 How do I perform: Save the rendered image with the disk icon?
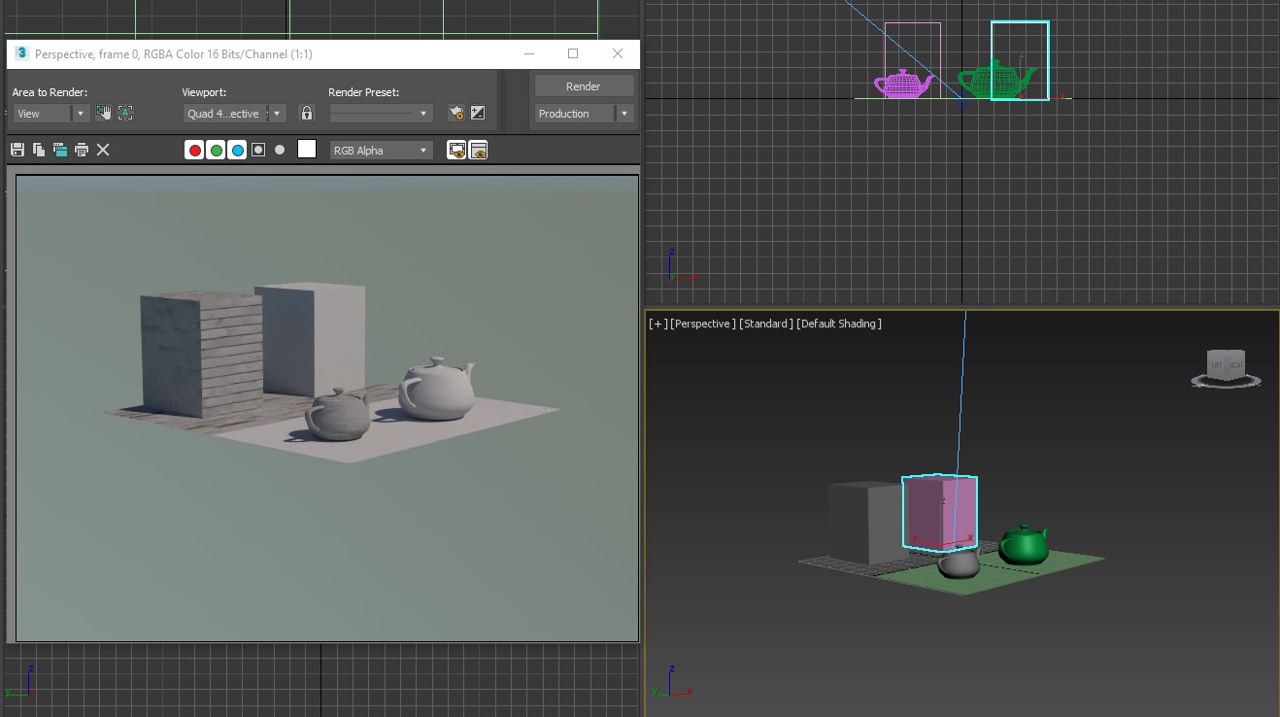point(17,150)
